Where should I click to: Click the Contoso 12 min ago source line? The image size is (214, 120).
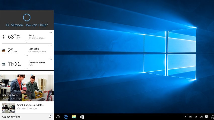(27, 108)
